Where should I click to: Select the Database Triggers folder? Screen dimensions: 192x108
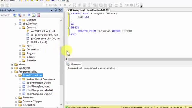click(x=32, y=101)
